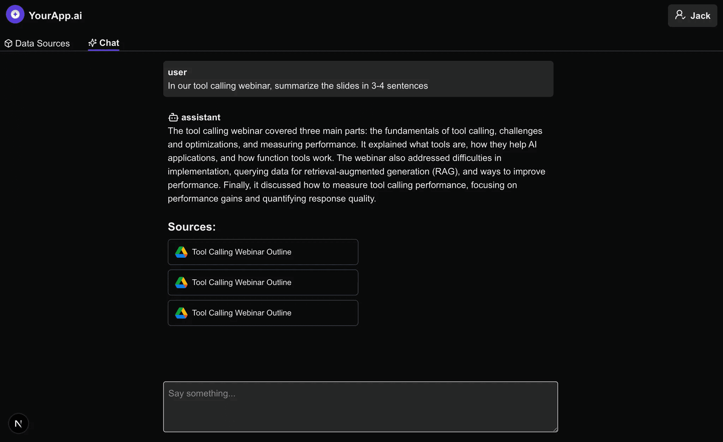
Task: Switch to the Data Sources tab
Action: click(x=42, y=43)
